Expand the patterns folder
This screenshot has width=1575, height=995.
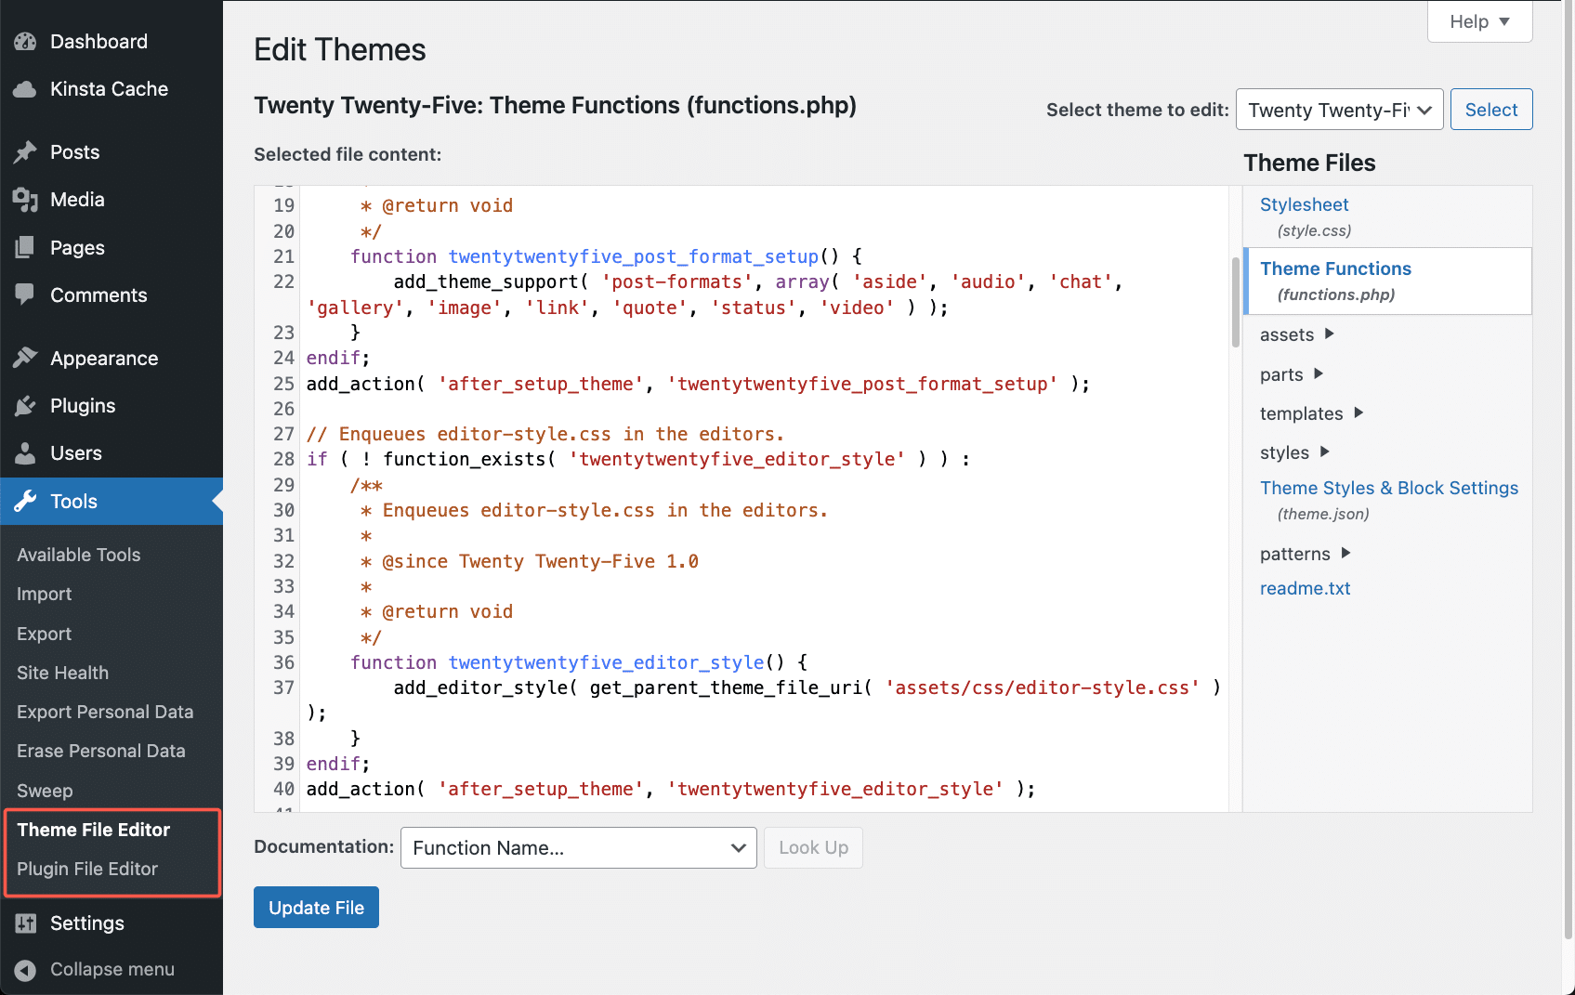[x=1306, y=554]
